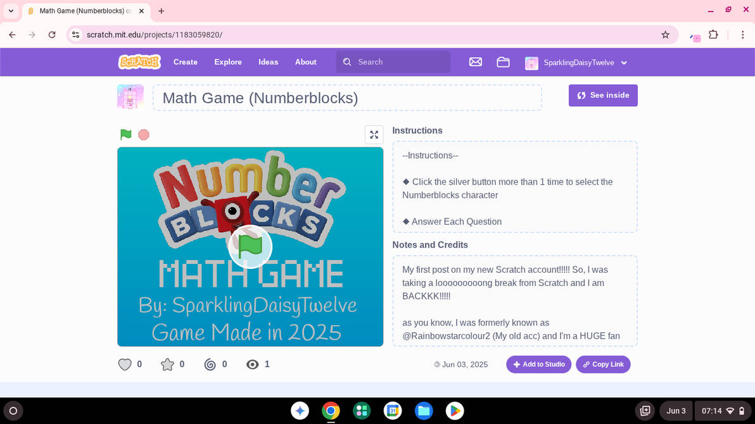Open the Explore menu item
Screen dimensions: 755x424
click(228, 62)
